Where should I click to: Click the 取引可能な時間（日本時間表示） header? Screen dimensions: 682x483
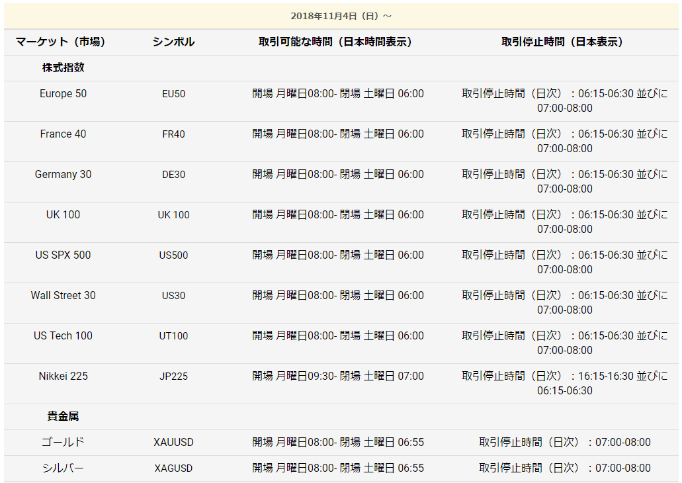tap(335, 42)
